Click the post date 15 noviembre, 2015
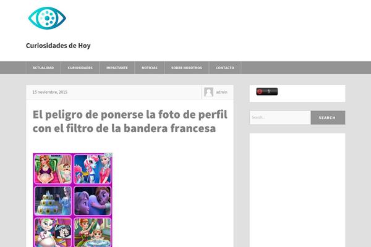371x247 pixels. coord(50,92)
